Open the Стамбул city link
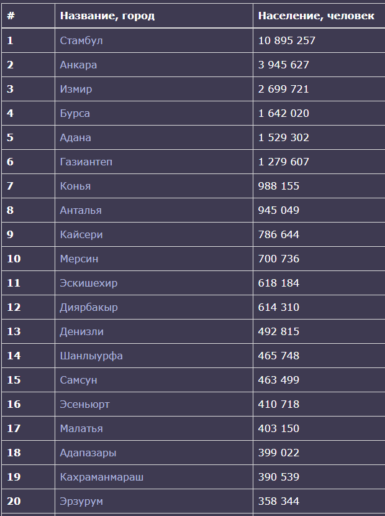 (81, 40)
